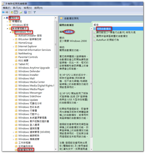Image resolution: width=145 pixels, height=153 pixels.
Task: Expand the Internet Explorer tree node
Action: coord(13,46)
